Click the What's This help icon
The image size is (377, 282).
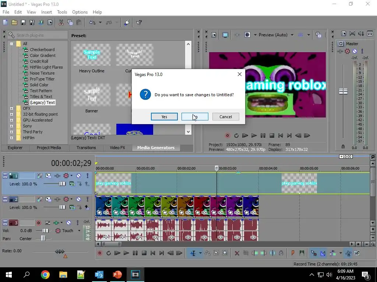pyautogui.click(x=139, y=22)
